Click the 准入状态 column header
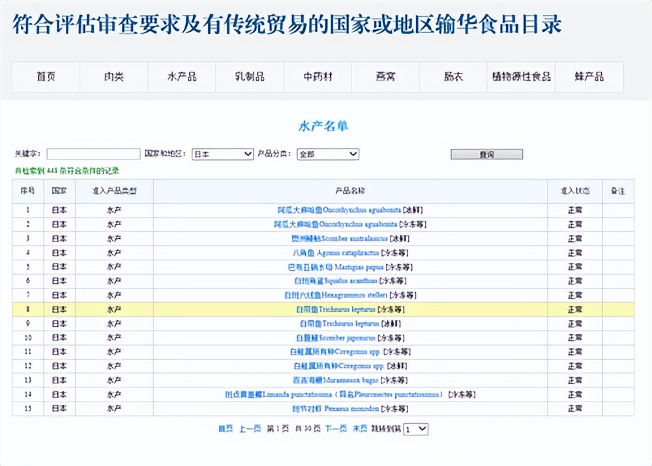The image size is (652, 466). [x=575, y=191]
